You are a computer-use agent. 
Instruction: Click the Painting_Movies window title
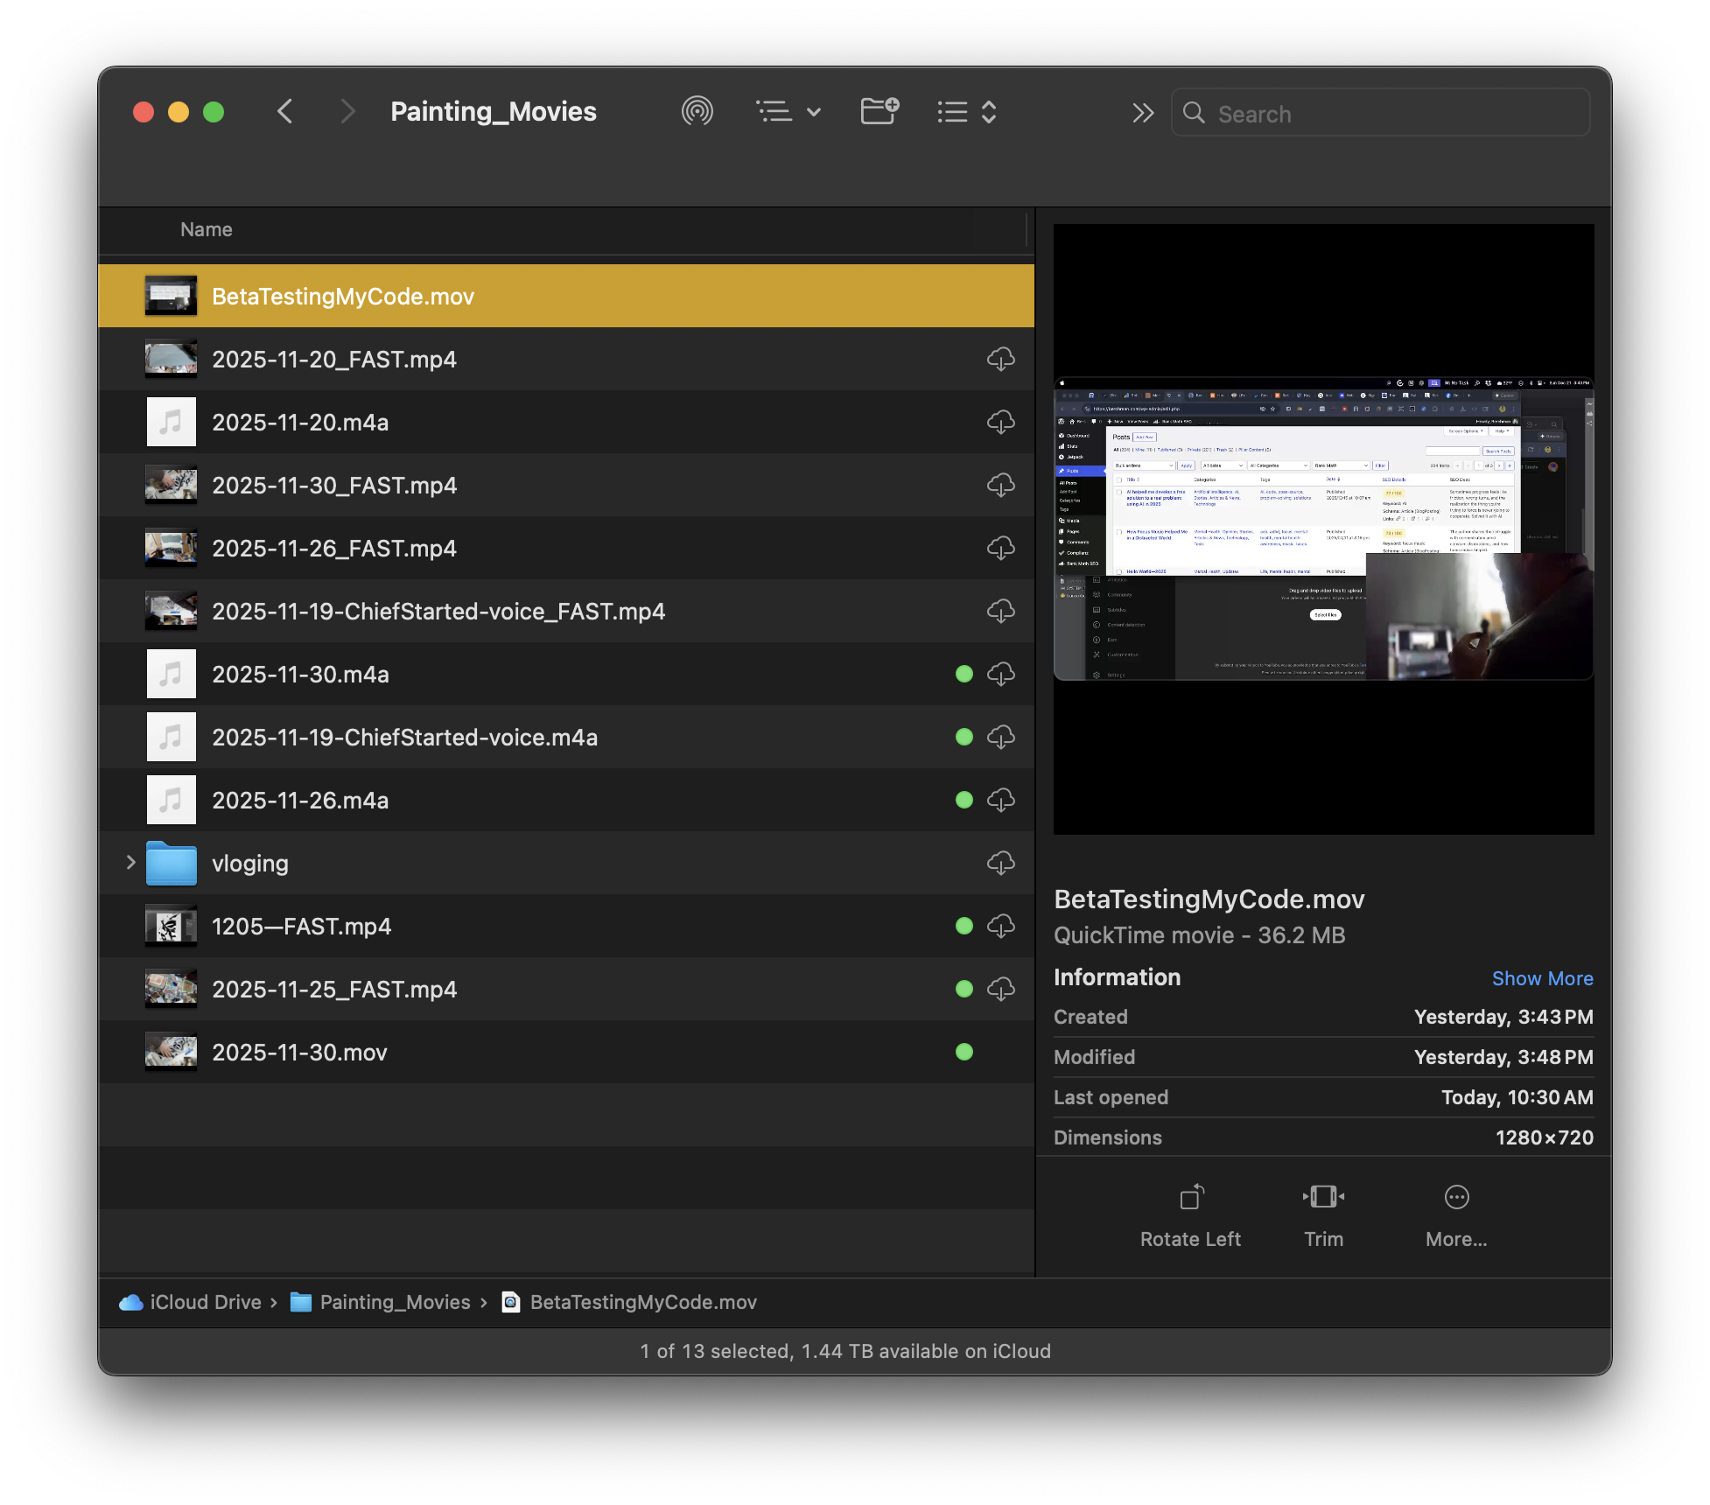494,112
